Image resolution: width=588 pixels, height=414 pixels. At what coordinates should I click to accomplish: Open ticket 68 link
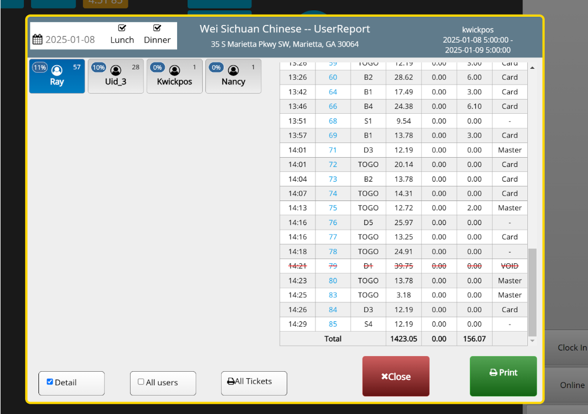tap(333, 121)
